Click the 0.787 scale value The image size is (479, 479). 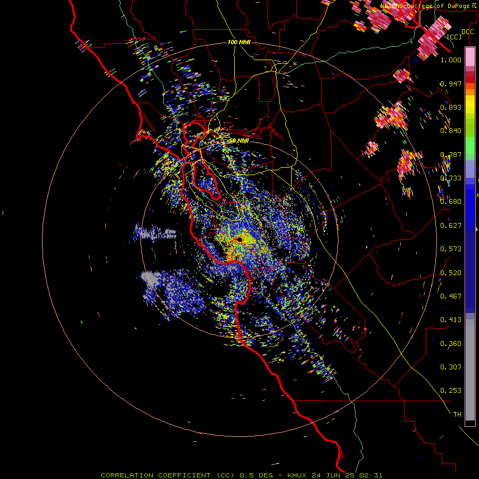pyautogui.click(x=451, y=154)
